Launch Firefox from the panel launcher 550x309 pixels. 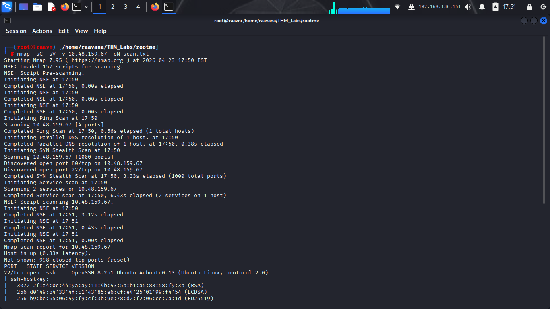click(64, 7)
